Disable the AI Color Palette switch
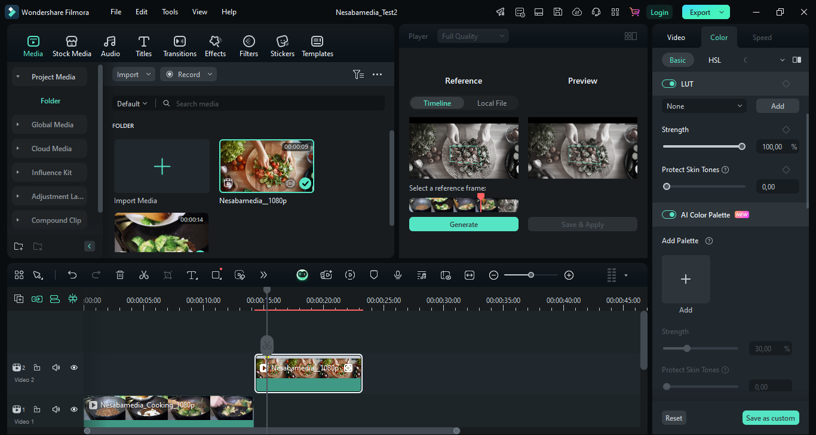This screenshot has height=435, width=816. [668, 215]
